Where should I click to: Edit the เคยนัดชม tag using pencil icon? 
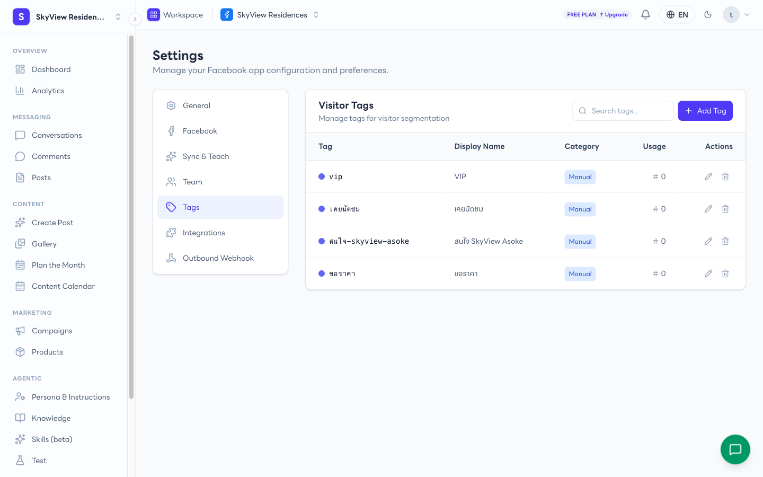[708, 209]
